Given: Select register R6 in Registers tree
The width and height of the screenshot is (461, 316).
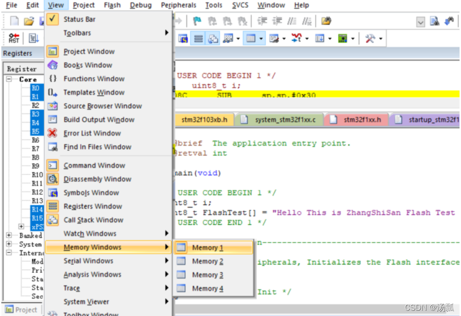Looking at the screenshot, I should [x=35, y=140].
